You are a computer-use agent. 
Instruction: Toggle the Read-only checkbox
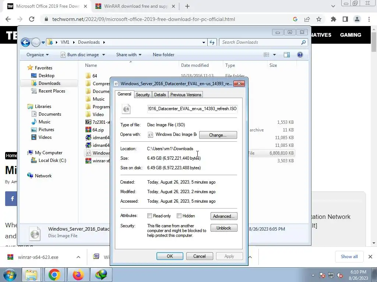pyautogui.click(x=149, y=216)
